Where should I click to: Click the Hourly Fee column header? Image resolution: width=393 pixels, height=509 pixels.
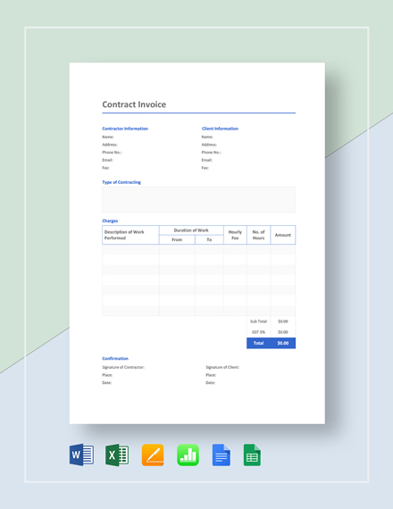235,235
